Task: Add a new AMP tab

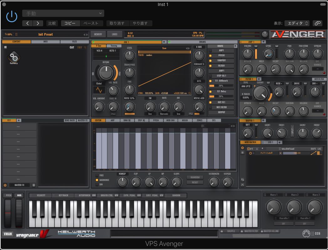Action: 264,42
